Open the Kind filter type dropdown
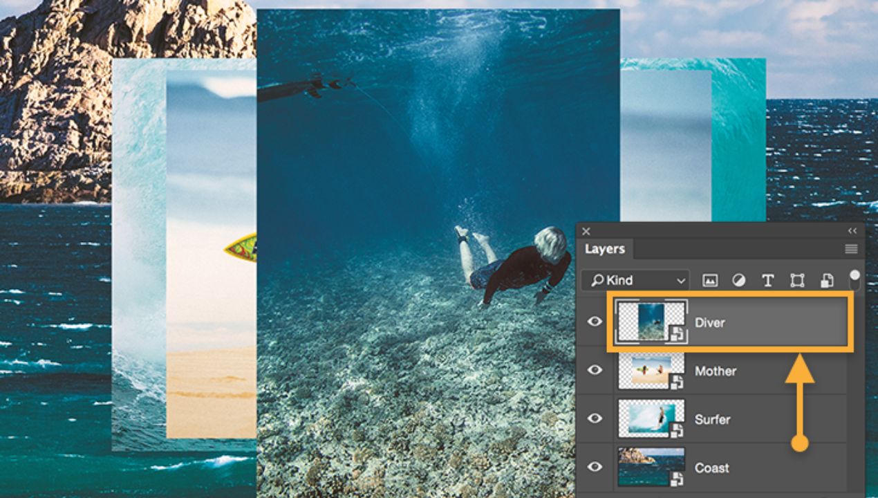 [681, 280]
